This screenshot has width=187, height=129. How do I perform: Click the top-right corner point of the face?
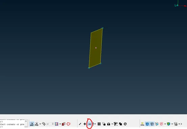coord(102,28)
